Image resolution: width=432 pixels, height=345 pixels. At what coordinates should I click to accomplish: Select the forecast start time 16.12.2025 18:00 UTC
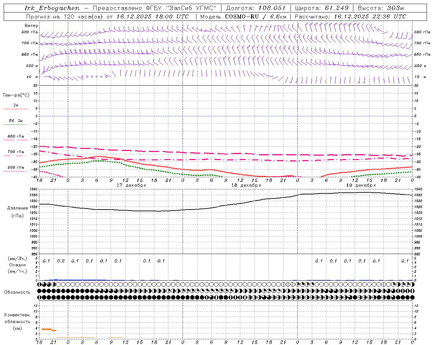click(x=153, y=17)
